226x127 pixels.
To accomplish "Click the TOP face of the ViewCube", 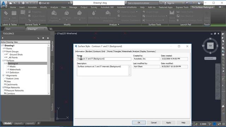I will click(210, 46).
